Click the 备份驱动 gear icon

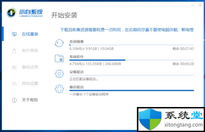(x=59, y=89)
